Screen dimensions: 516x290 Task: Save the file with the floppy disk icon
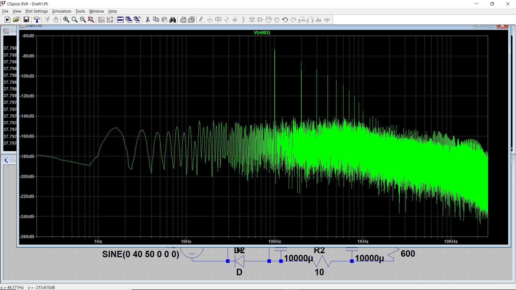click(x=26, y=20)
